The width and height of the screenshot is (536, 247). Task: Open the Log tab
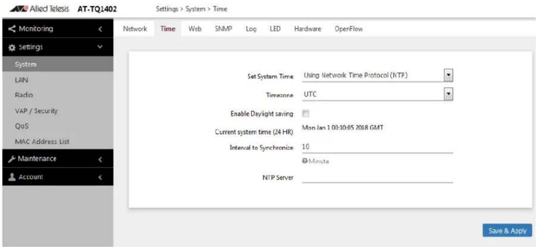pos(251,29)
